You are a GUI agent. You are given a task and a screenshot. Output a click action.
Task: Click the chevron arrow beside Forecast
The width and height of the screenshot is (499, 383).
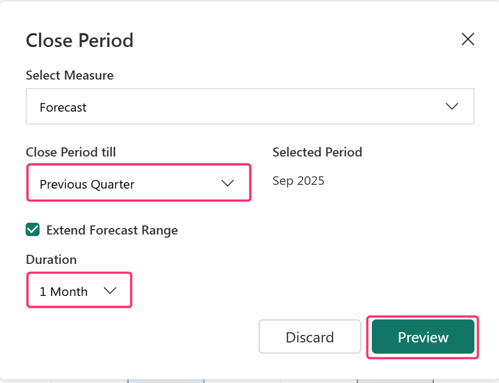coord(452,106)
